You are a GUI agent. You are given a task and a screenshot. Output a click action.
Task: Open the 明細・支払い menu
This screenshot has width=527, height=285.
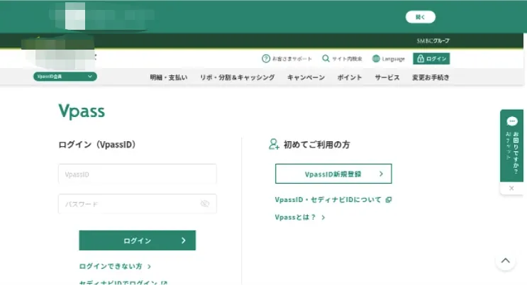click(168, 77)
